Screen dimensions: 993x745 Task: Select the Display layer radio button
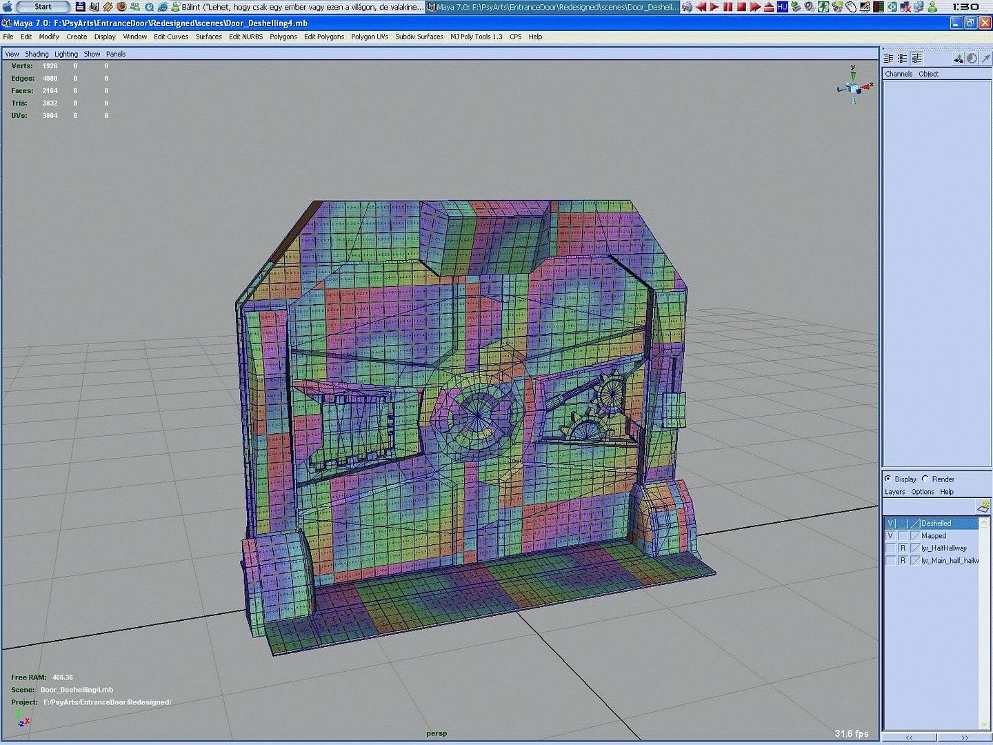coord(887,479)
